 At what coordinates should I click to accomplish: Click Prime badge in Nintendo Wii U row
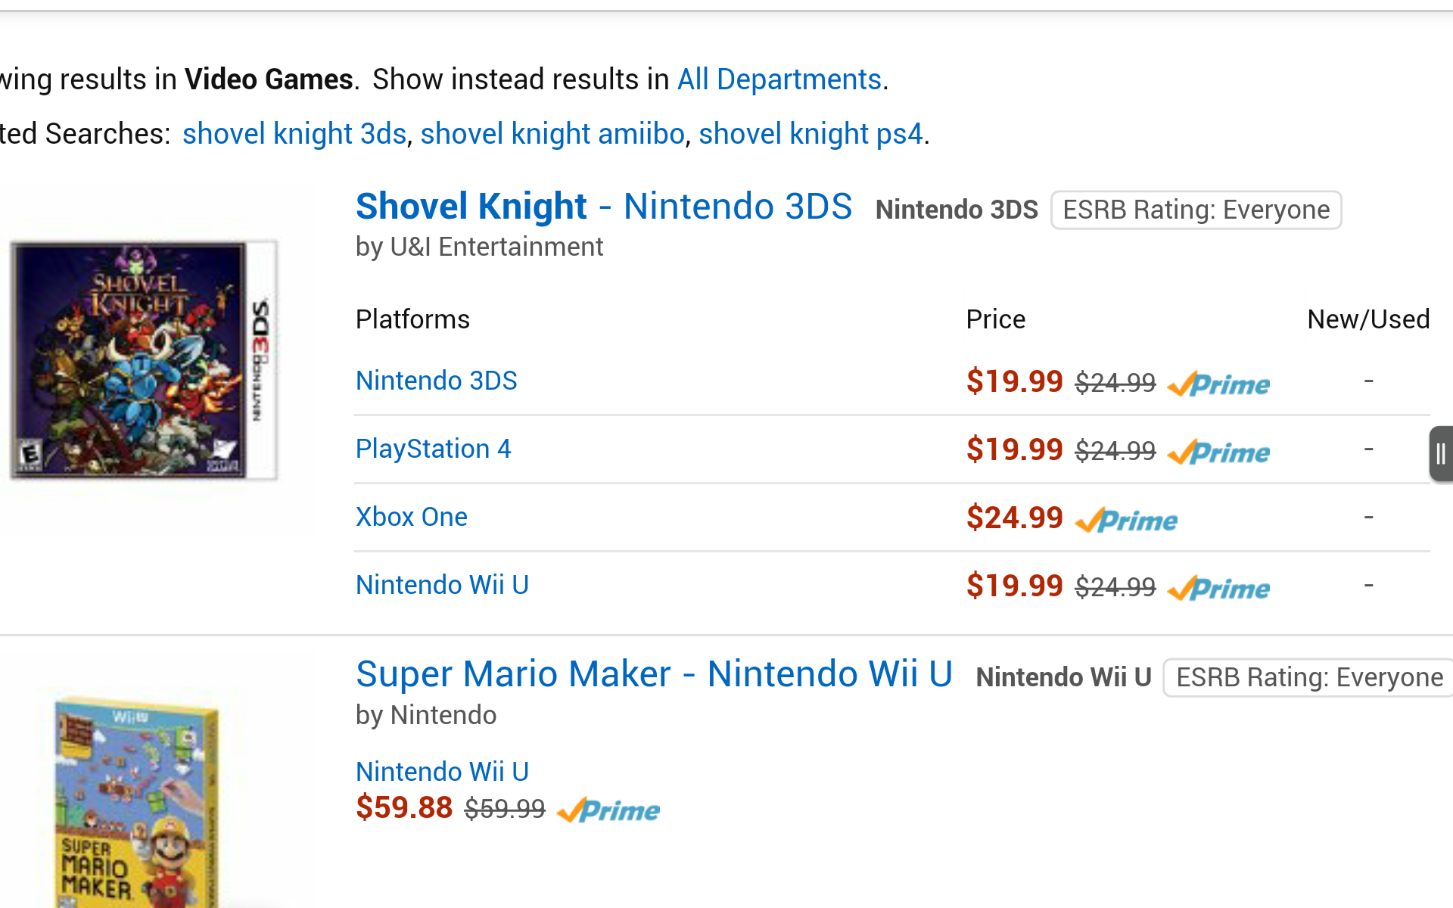[1218, 588]
